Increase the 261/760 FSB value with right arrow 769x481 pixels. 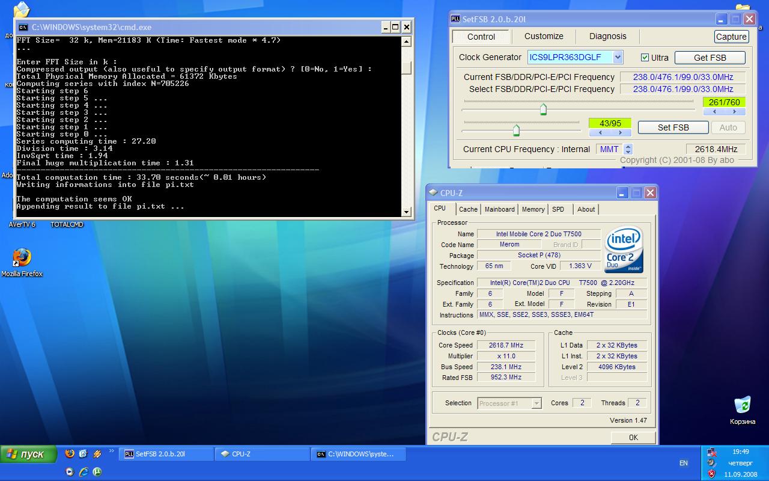(735, 112)
